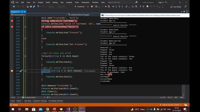This screenshot has height=112, width=200.
Task: Collapse the foreach block at line 155
Action: [25, 71]
